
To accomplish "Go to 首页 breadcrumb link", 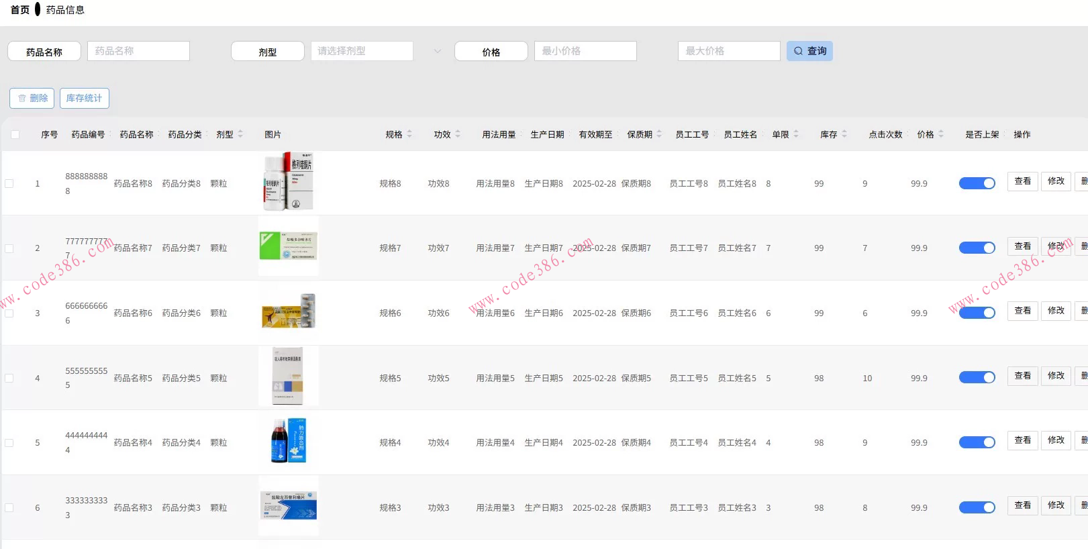I will (20, 9).
